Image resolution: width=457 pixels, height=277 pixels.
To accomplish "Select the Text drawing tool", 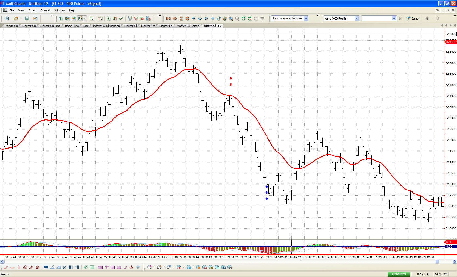I will [107, 267].
